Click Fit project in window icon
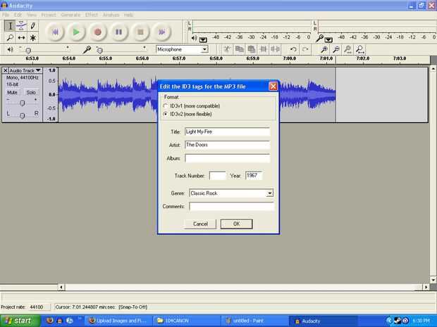Viewport: 437px width, 327px height. [x=359, y=49]
